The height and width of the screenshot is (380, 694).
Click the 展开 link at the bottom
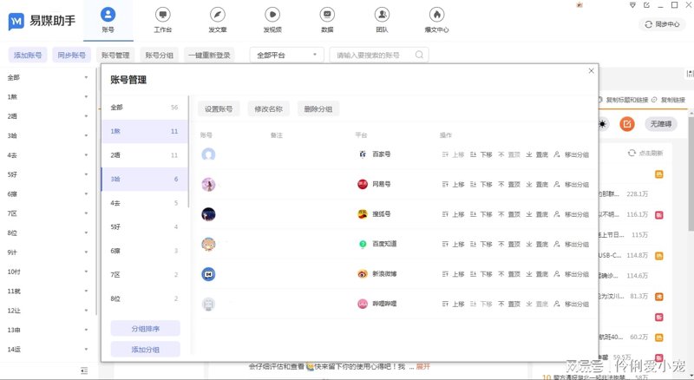tap(423, 367)
